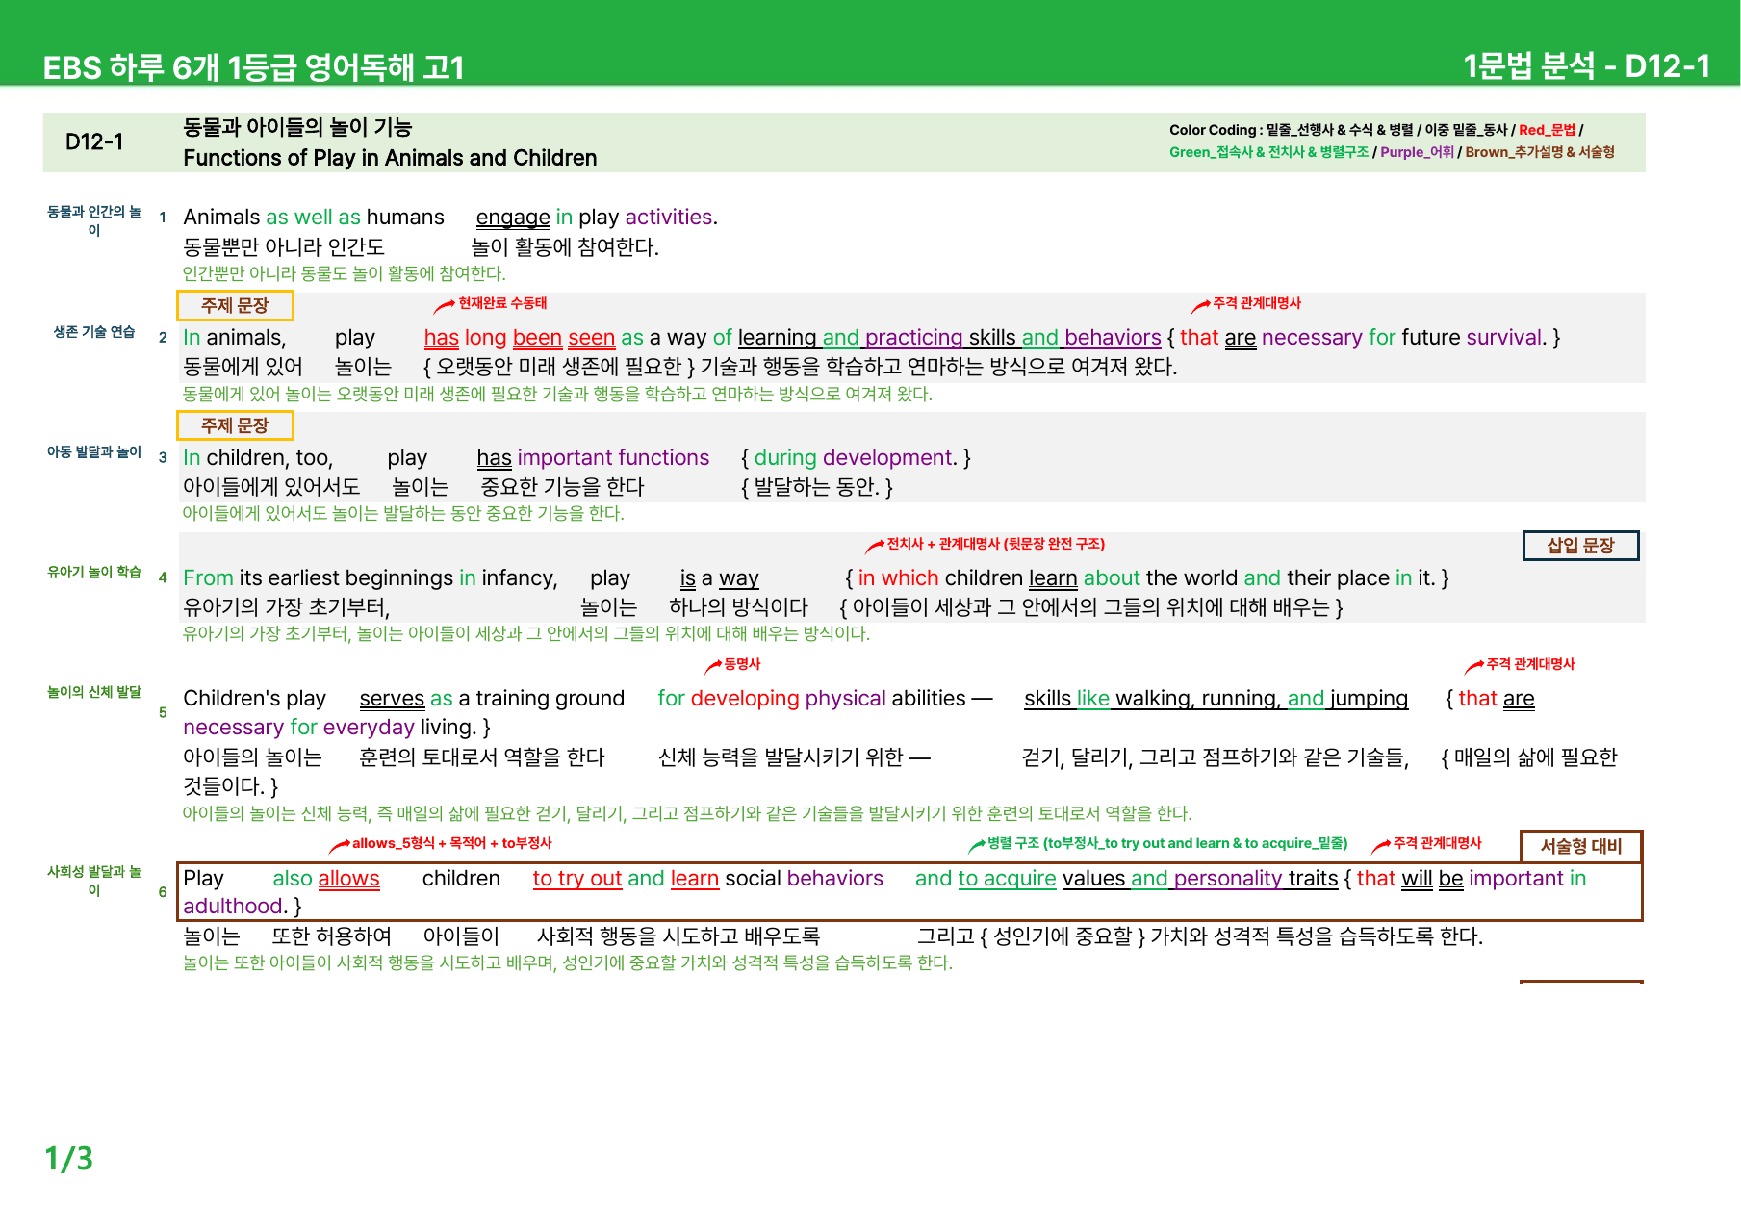Click the red verb 'has' before 'long'
The image size is (1741, 1231).
tap(441, 338)
